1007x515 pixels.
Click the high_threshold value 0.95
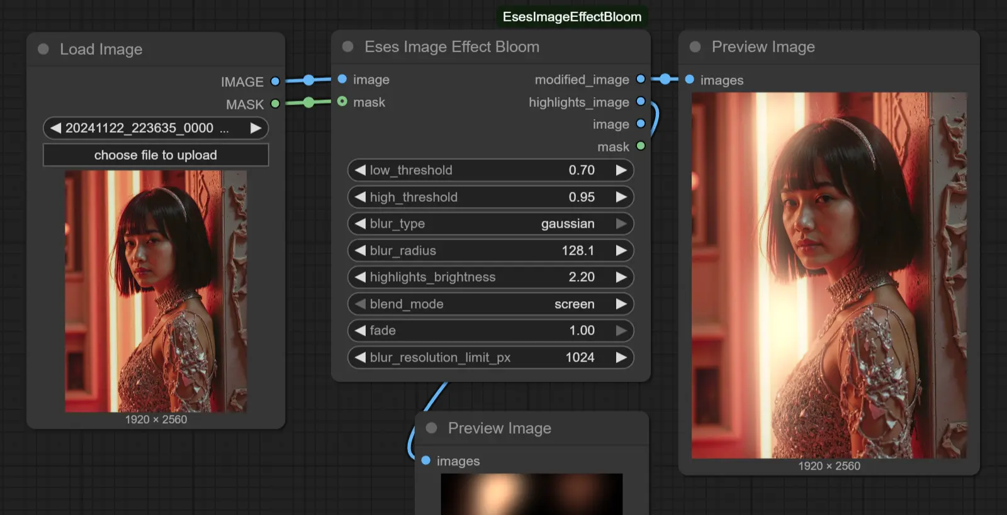pyautogui.click(x=582, y=197)
